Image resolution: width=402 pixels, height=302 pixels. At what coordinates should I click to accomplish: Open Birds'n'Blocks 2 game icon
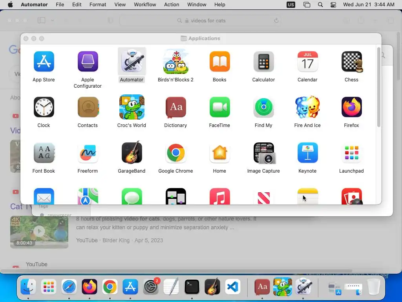[x=176, y=62]
